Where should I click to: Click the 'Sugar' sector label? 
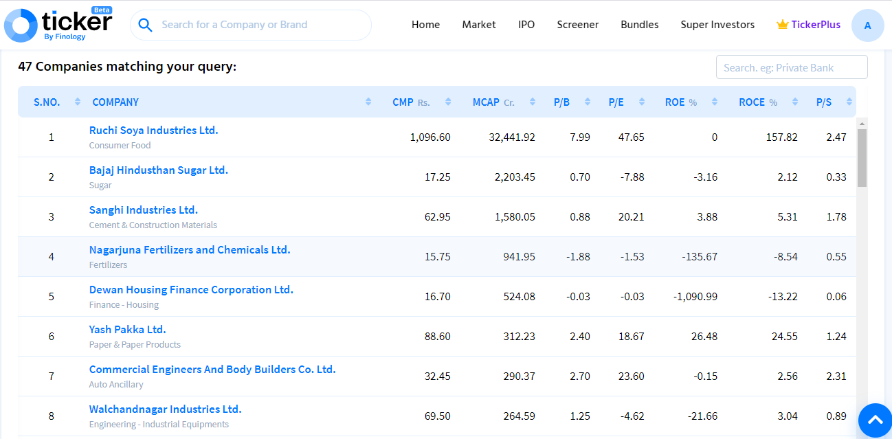click(100, 185)
